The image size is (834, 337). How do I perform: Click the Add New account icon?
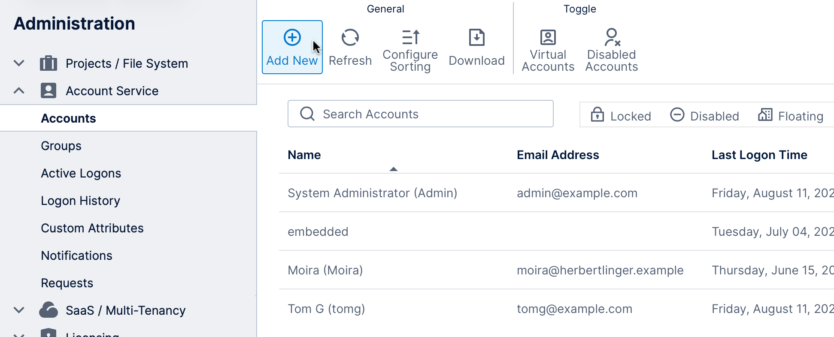tap(292, 37)
